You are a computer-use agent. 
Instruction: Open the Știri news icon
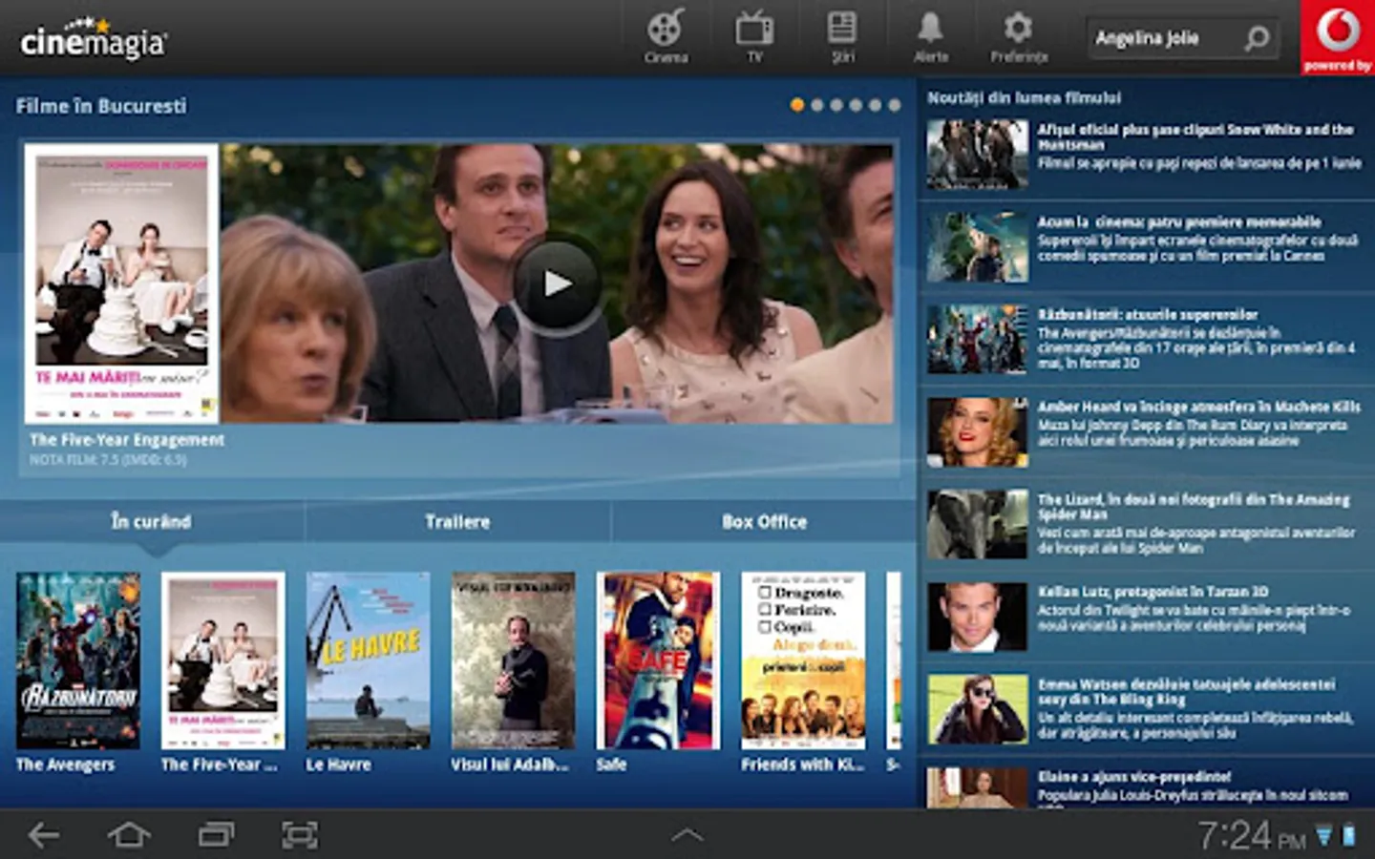[x=842, y=36]
